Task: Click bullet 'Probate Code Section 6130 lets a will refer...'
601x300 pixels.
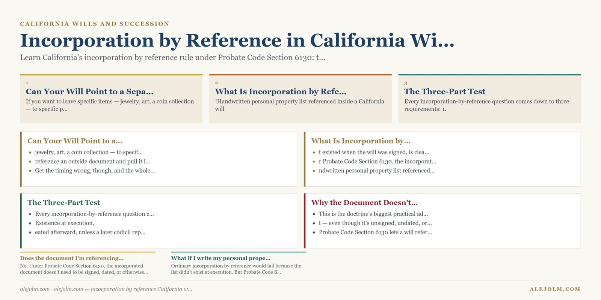Action: coord(375,232)
